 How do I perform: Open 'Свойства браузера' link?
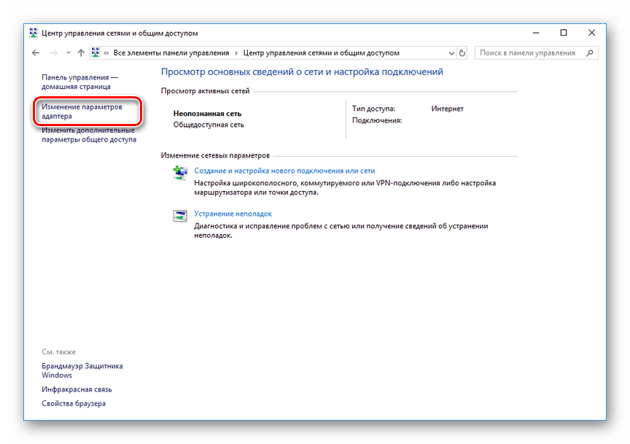pos(74,404)
